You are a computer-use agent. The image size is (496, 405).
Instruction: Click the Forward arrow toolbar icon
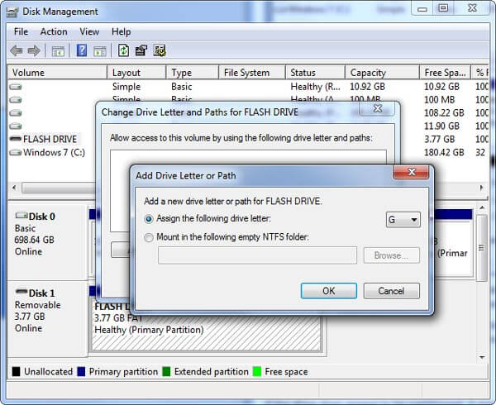pyautogui.click(x=34, y=50)
